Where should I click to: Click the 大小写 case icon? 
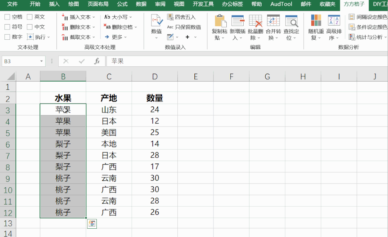click(107, 17)
